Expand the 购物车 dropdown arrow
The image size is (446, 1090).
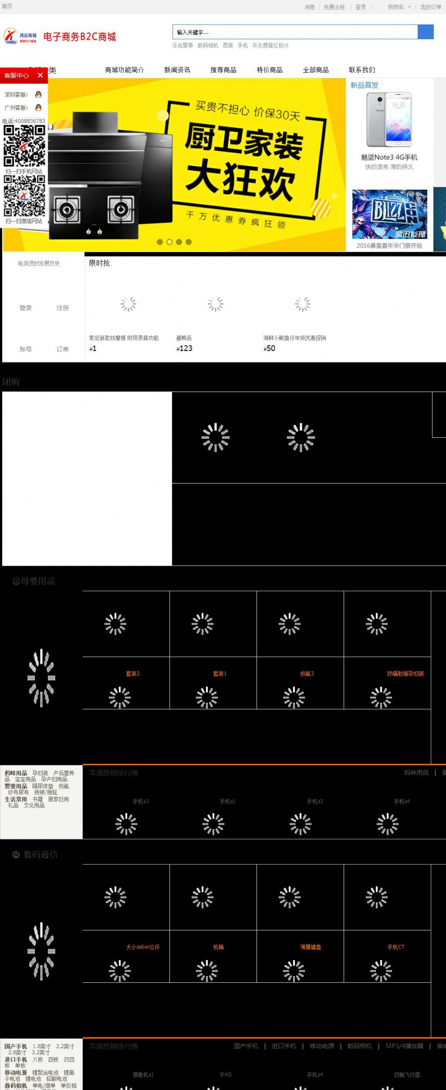[409, 7]
